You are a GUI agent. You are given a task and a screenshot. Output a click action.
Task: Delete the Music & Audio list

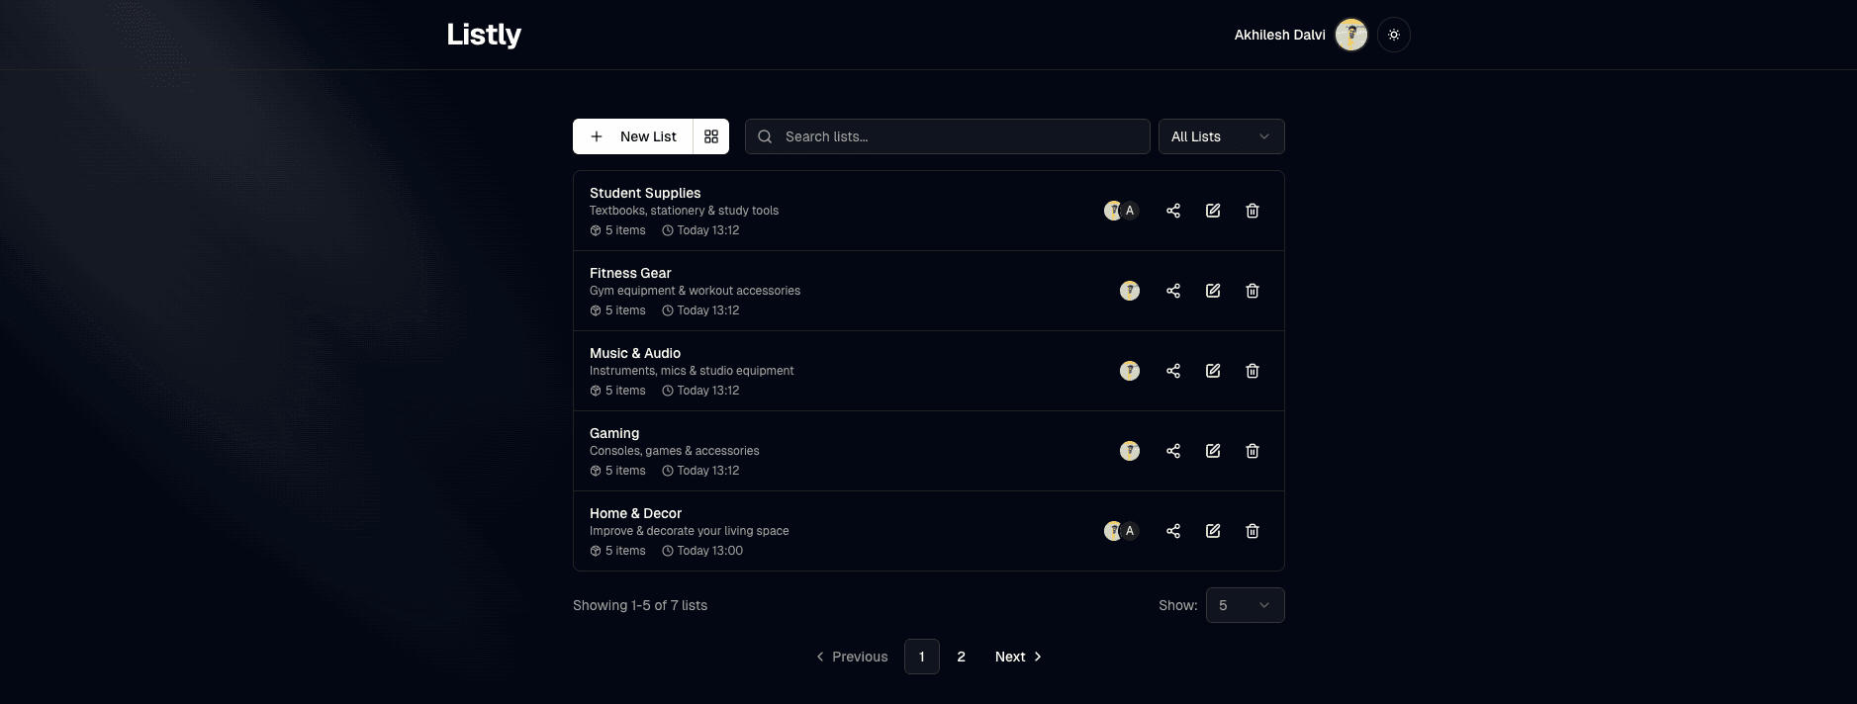[x=1252, y=370]
